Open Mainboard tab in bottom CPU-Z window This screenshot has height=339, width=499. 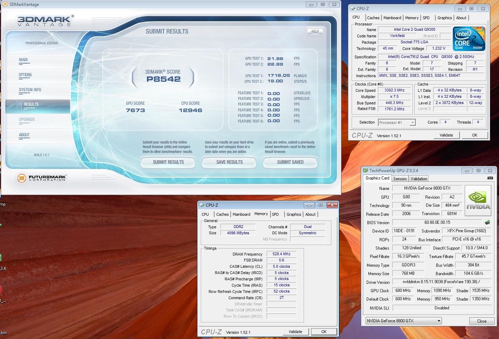point(241,214)
